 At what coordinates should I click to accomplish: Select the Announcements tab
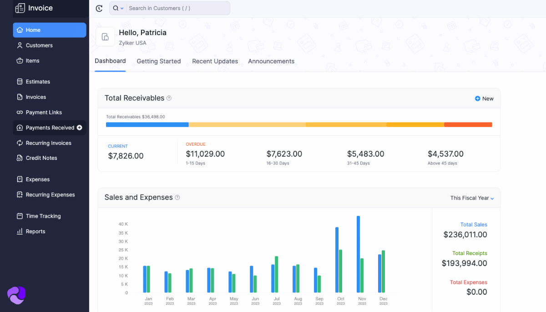271,61
